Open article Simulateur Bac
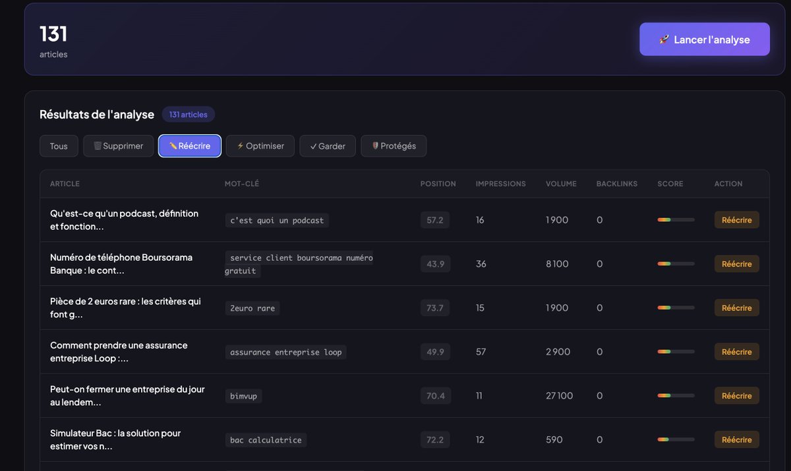This screenshot has height=471, width=791. tap(115, 439)
